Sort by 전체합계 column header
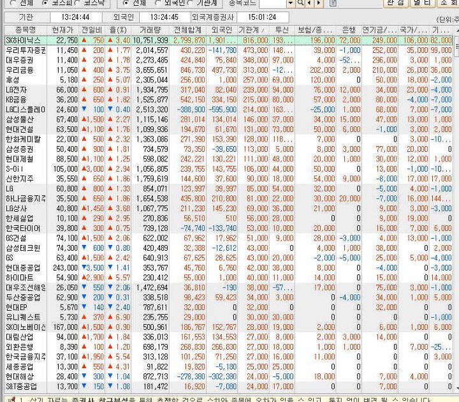 [x=187, y=30]
